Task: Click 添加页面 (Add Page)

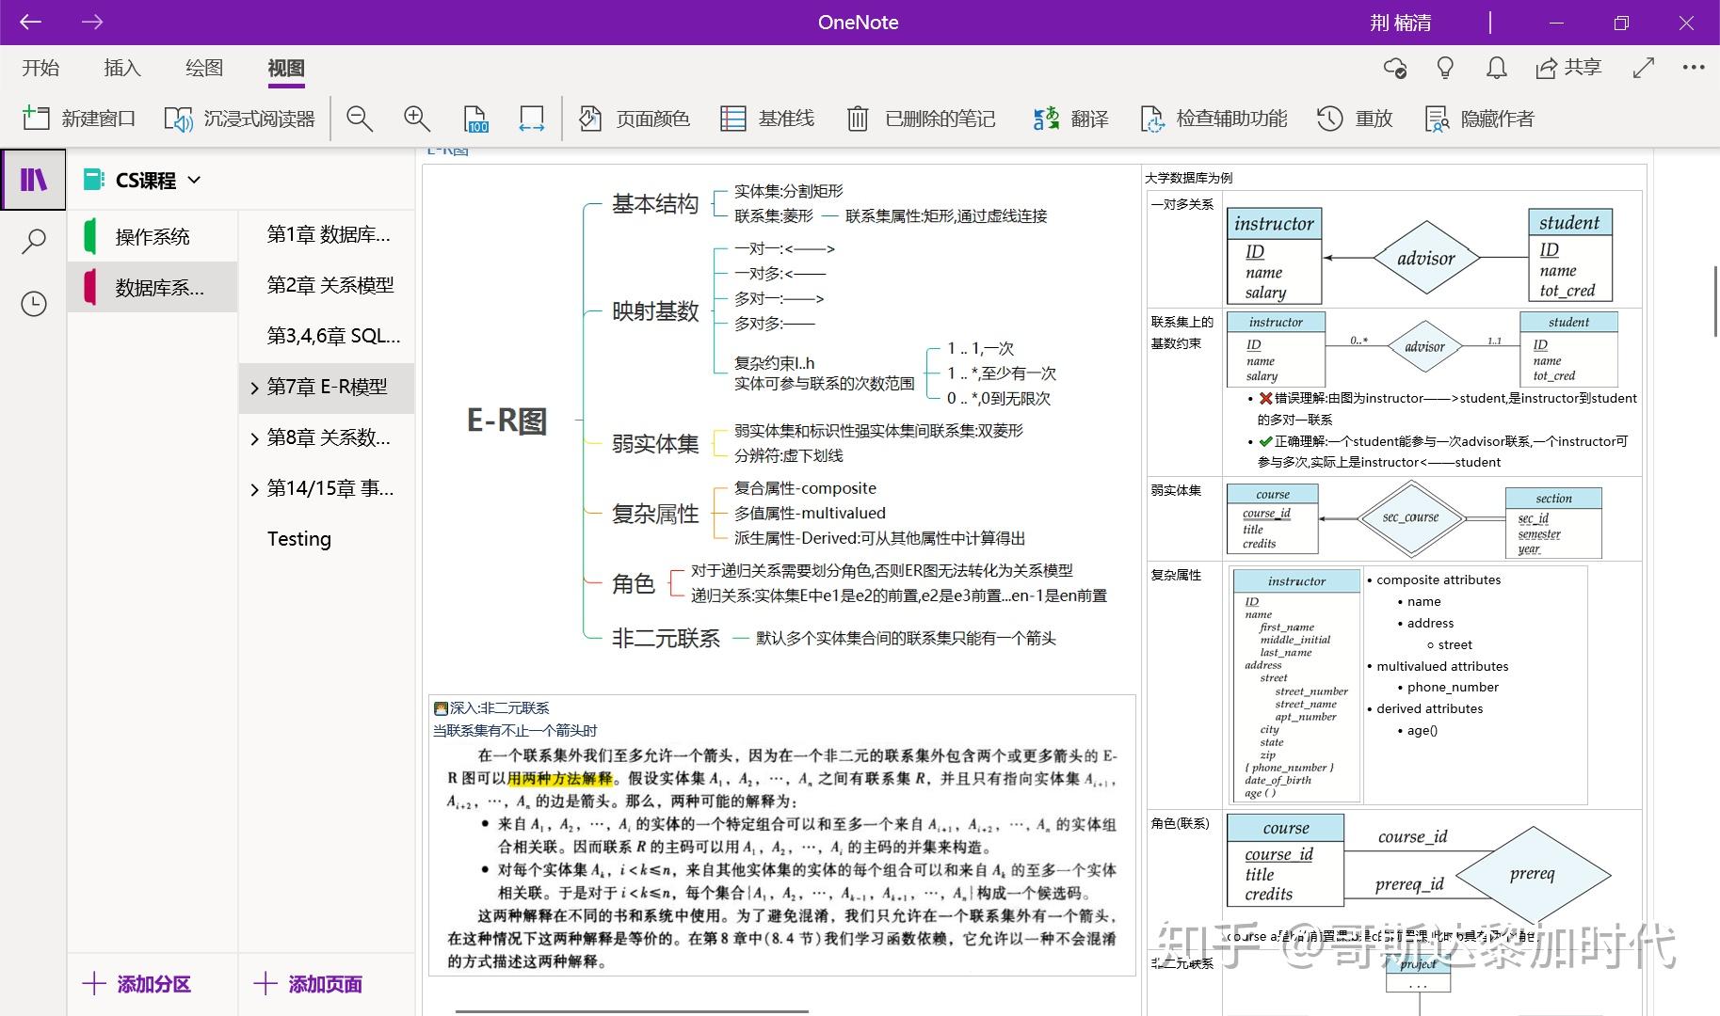Action: point(309,984)
